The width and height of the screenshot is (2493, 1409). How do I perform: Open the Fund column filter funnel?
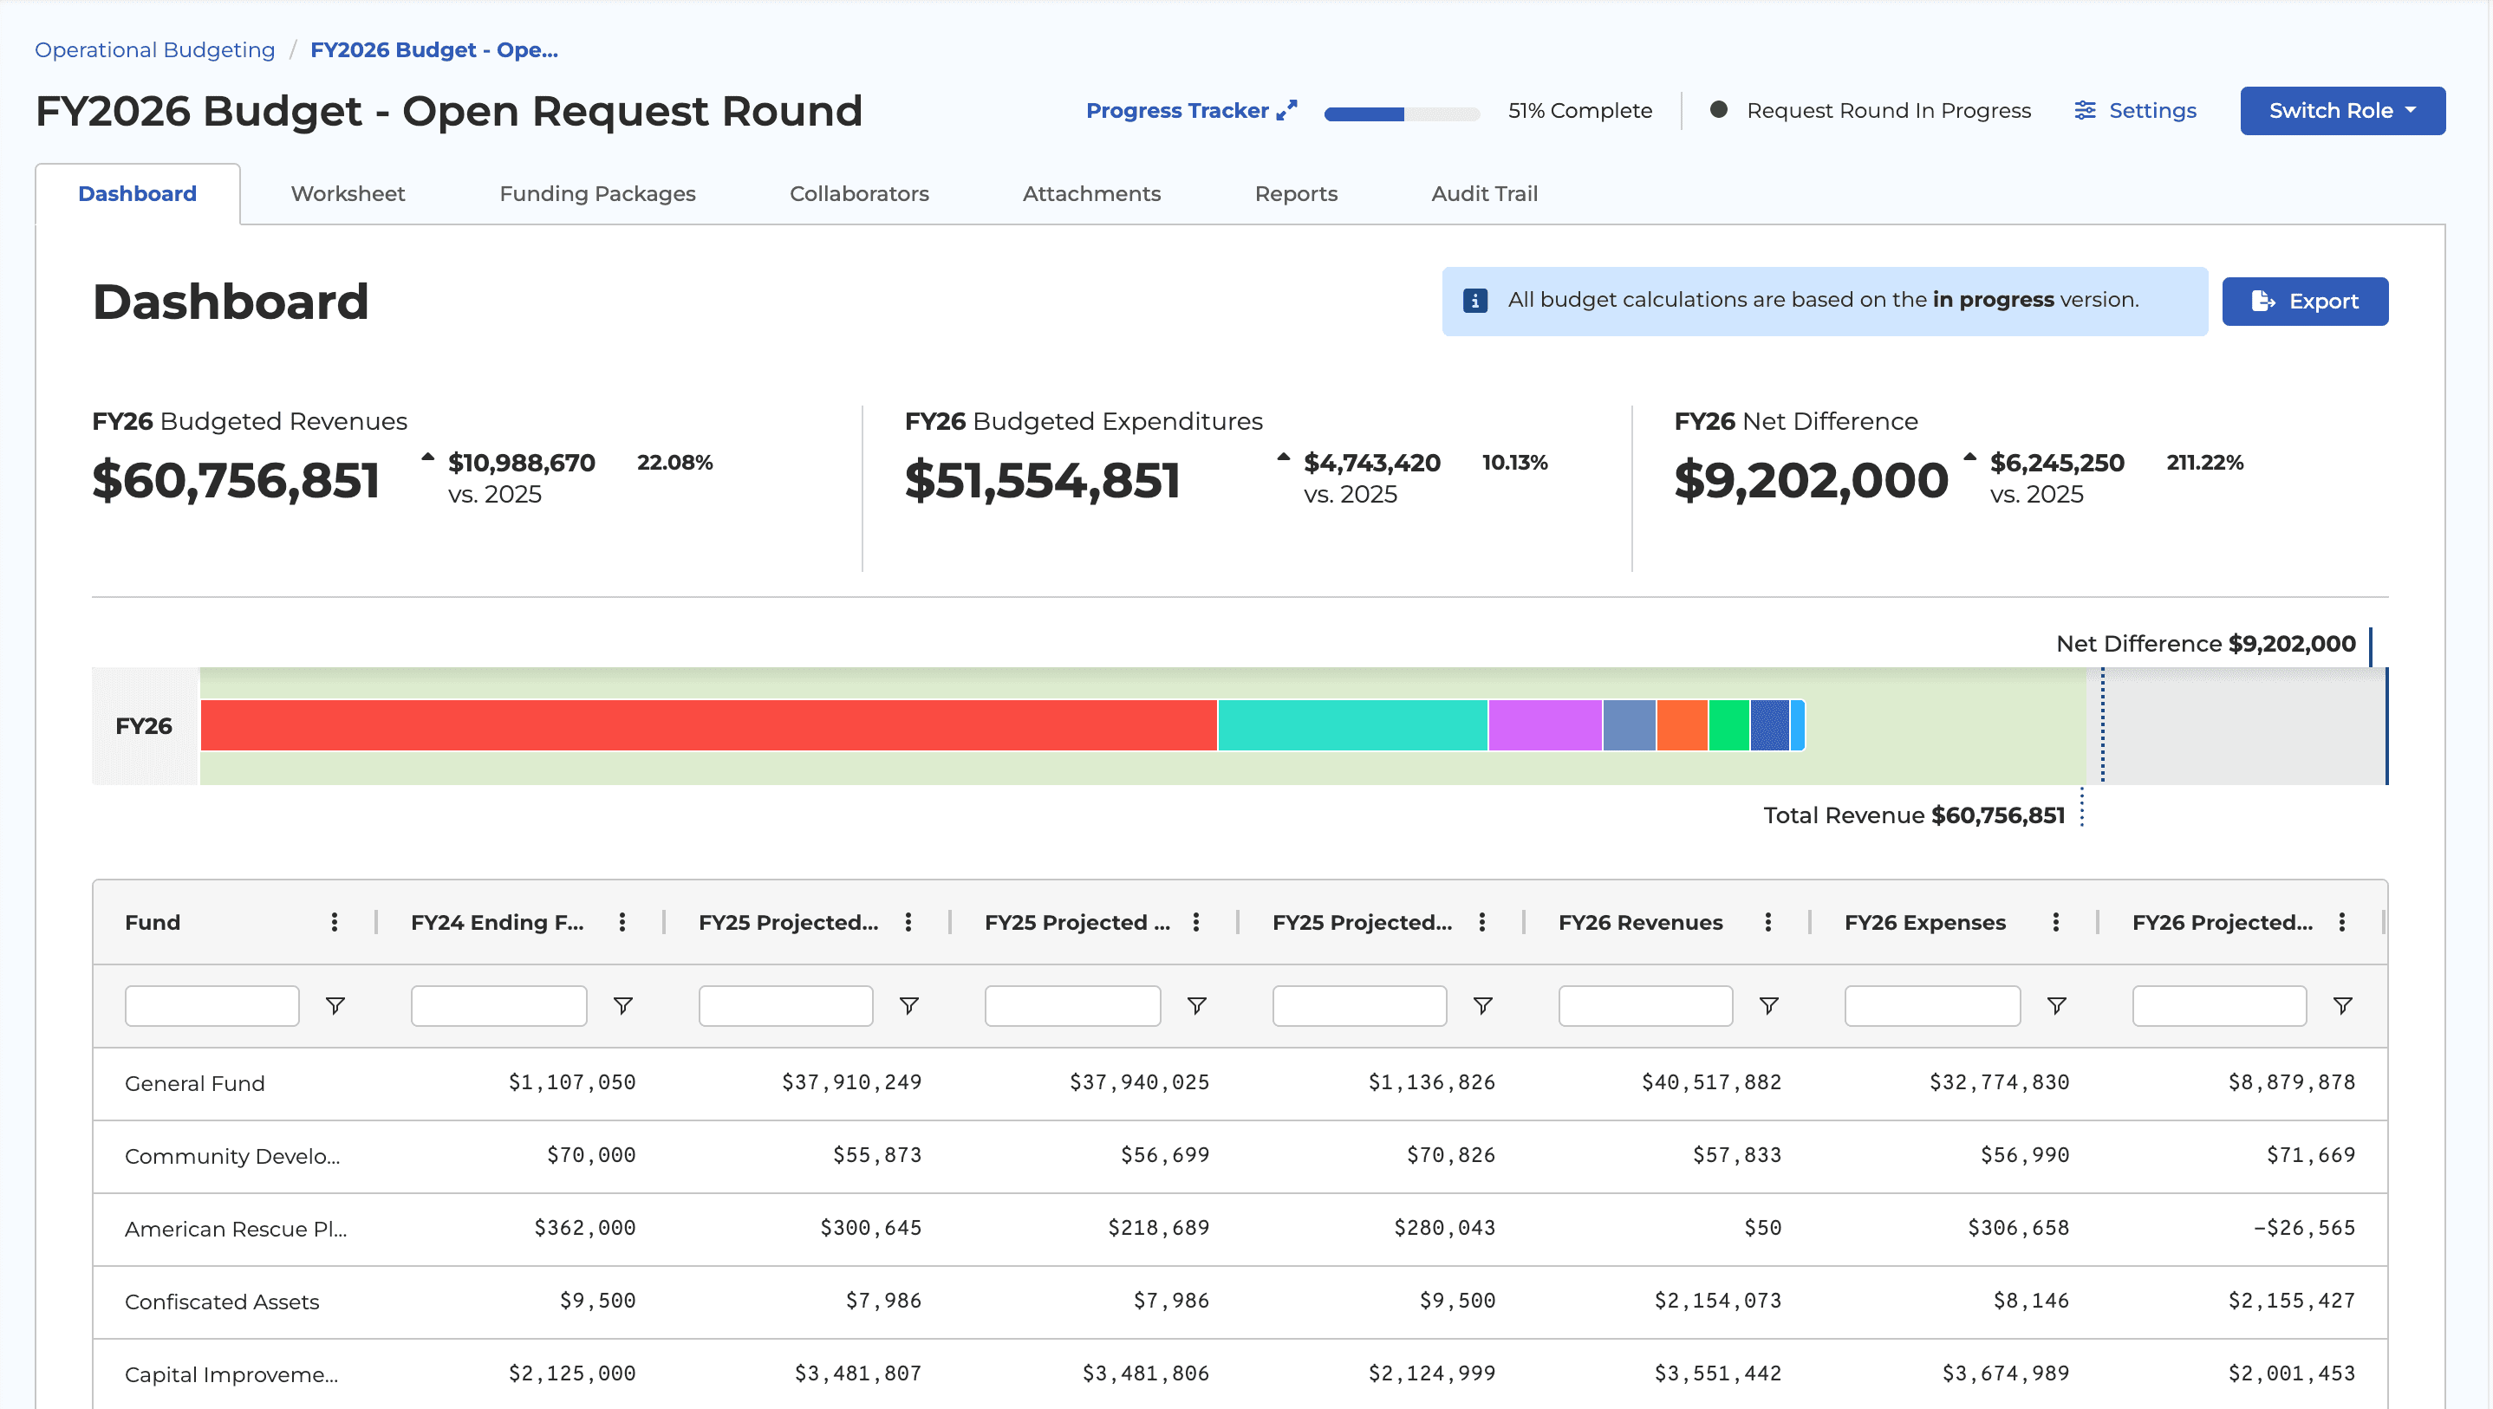tap(335, 1004)
